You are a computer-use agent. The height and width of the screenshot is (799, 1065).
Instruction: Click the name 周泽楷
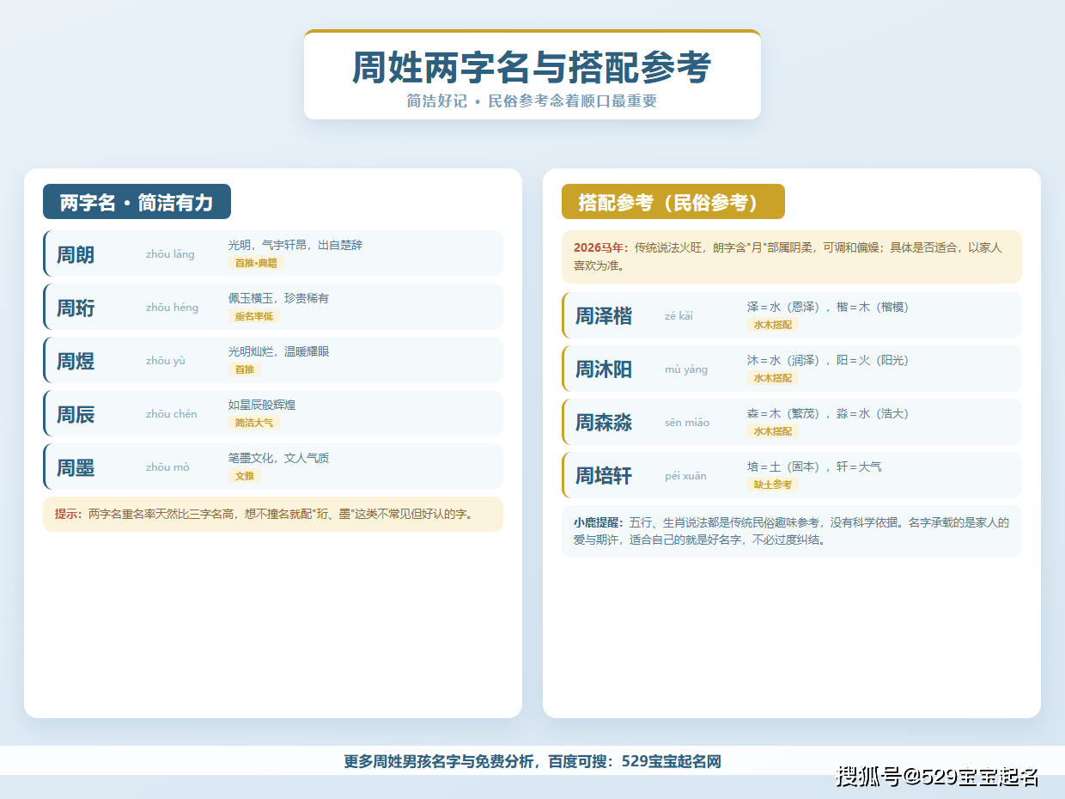click(x=604, y=316)
